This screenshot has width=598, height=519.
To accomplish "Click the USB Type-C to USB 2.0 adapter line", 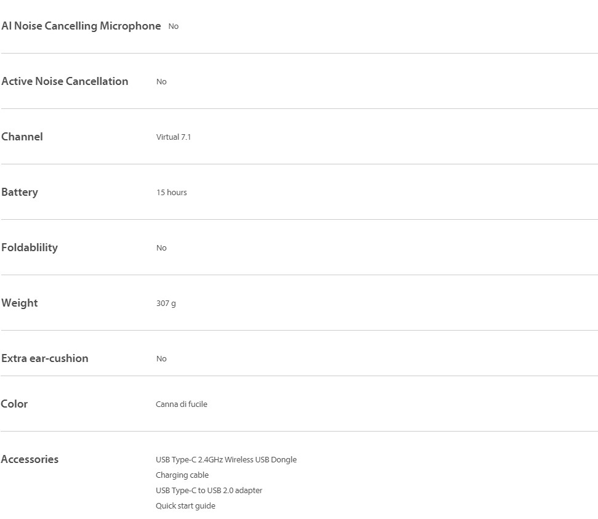I will coord(209,491).
